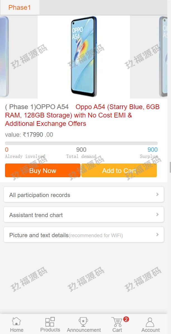Expand Assistant trend chart chevron
The image size is (171, 334).
coord(158,215)
